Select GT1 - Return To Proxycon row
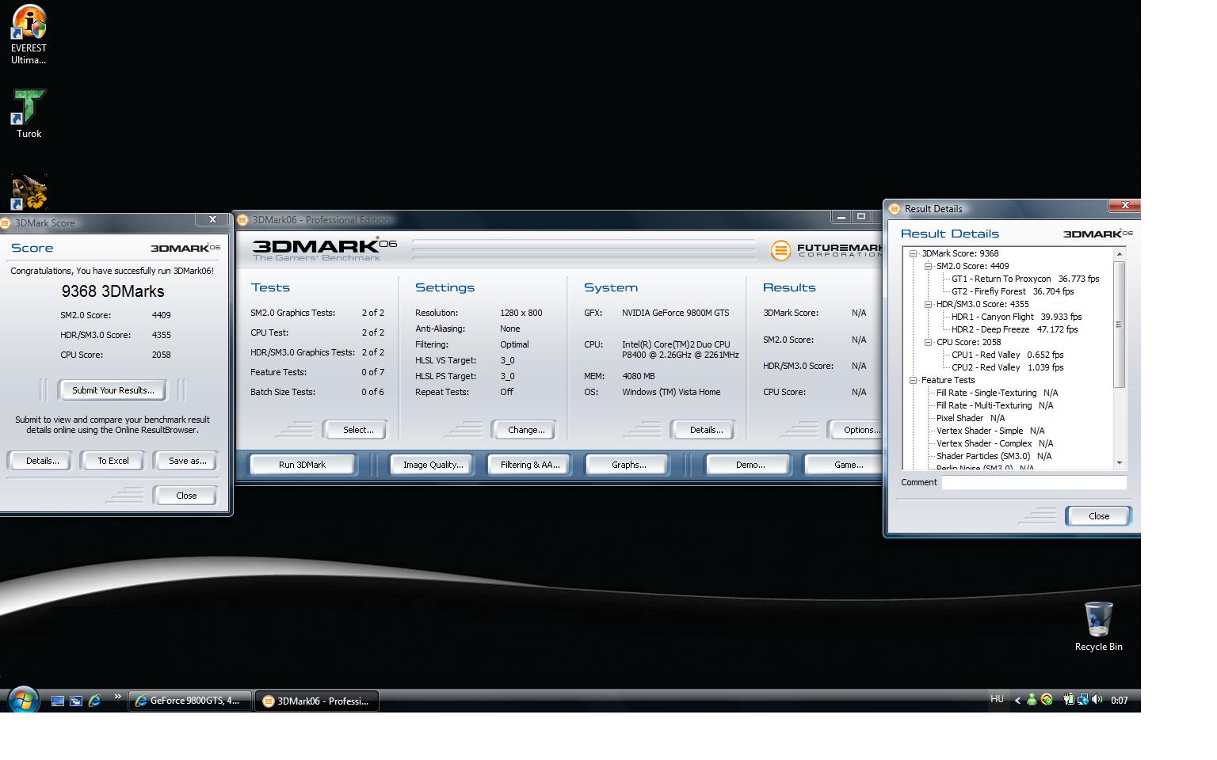Image resolution: width=1217 pixels, height=760 pixels. tap(1025, 279)
